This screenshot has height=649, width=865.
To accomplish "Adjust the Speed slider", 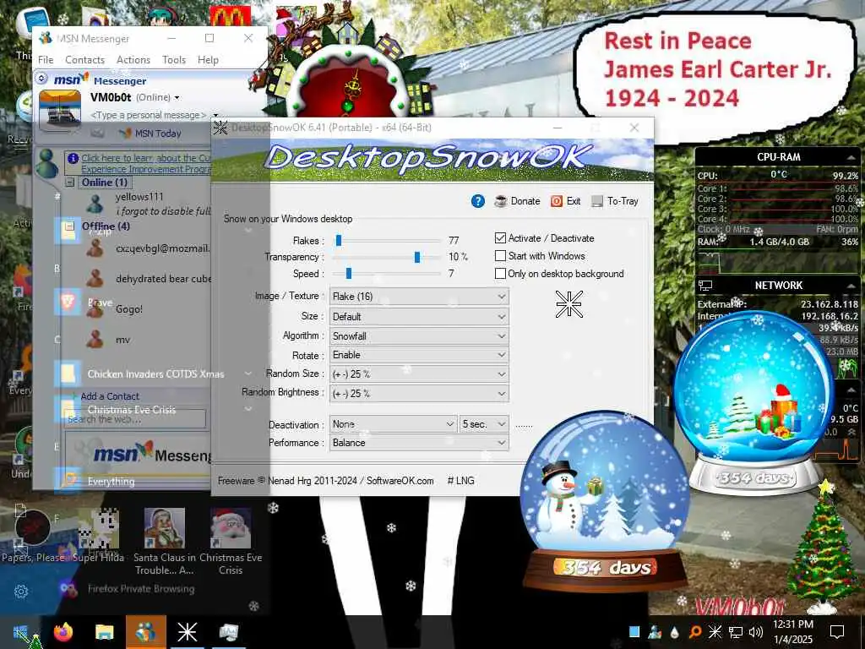I will 349,274.
